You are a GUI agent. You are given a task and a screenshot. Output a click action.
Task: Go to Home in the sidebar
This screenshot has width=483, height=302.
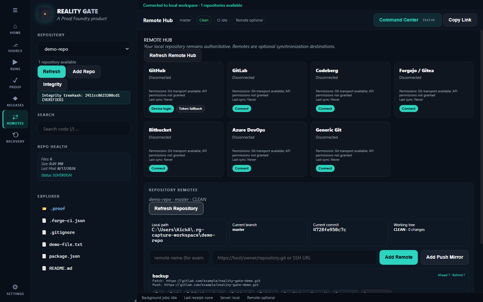pyautogui.click(x=15, y=29)
